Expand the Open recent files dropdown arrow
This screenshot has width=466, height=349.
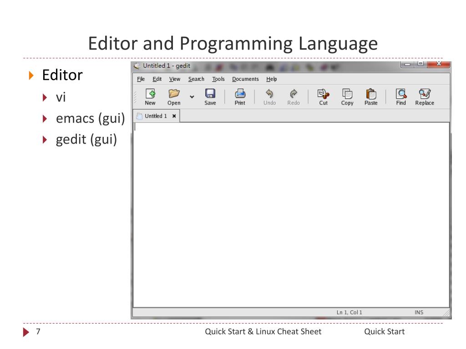click(x=192, y=97)
